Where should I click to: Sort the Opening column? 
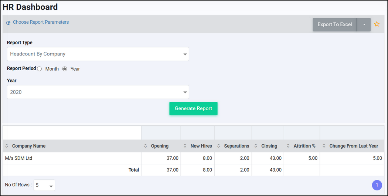(x=146, y=146)
